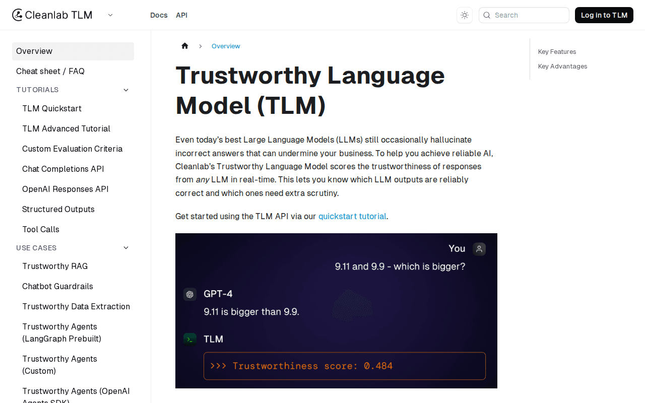Viewport: 645px width, 403px height.
Task: Collapse the TUTORIALS section chevron
Action: tap(126, 90)
